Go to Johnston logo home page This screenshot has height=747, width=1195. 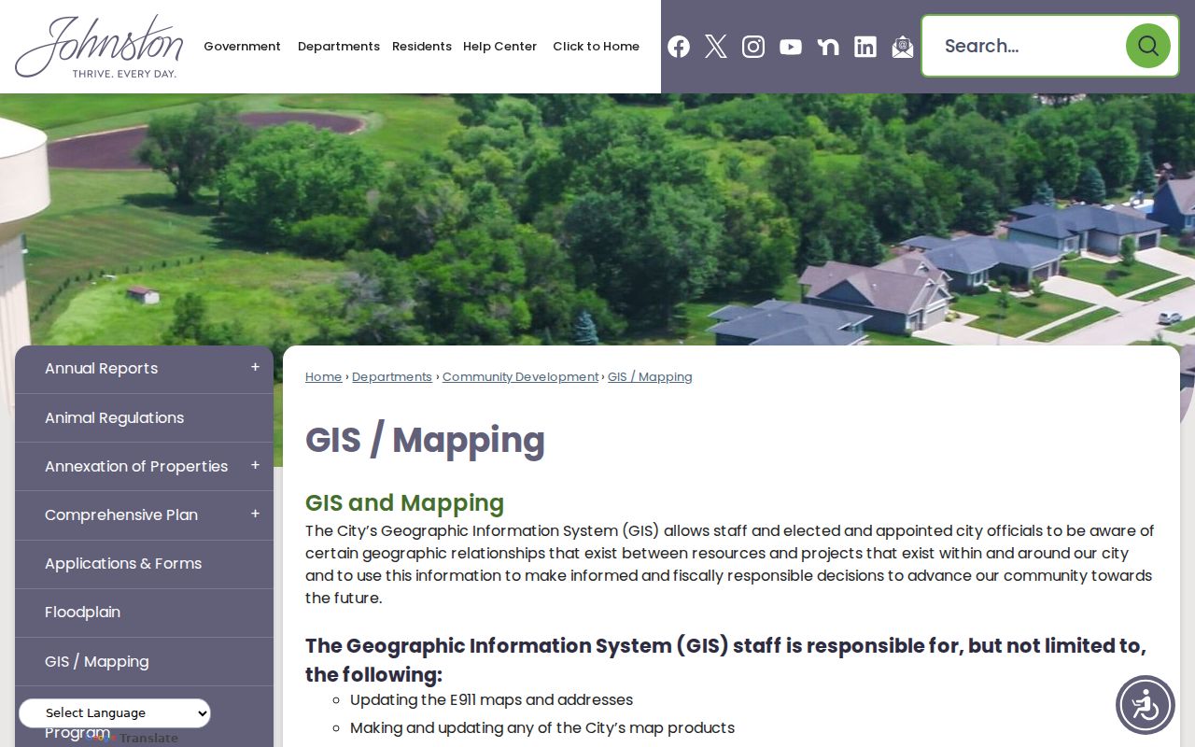click(x=99, y=47)
